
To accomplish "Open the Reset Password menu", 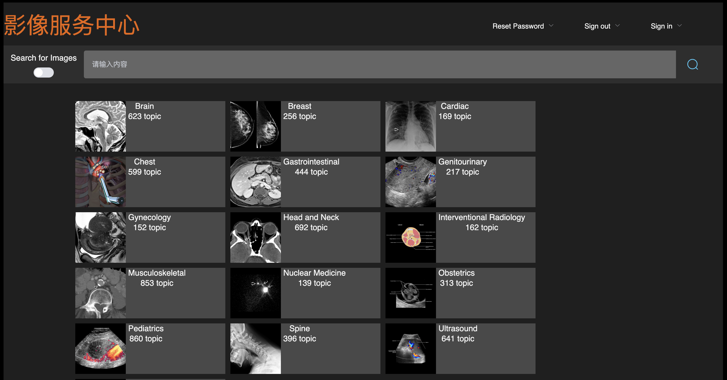I will pos(518,26).
